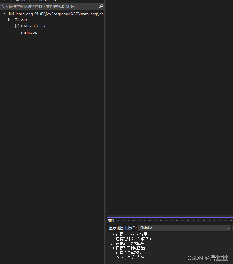This screenshot has height=264, width=233.
Task: Open the output source CMake dropdown
Action: [184, 228]
